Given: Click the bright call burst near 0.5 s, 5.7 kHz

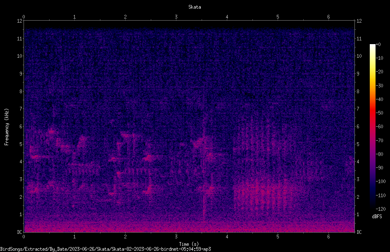Looking at the screenshot, I should click(52, 131).
